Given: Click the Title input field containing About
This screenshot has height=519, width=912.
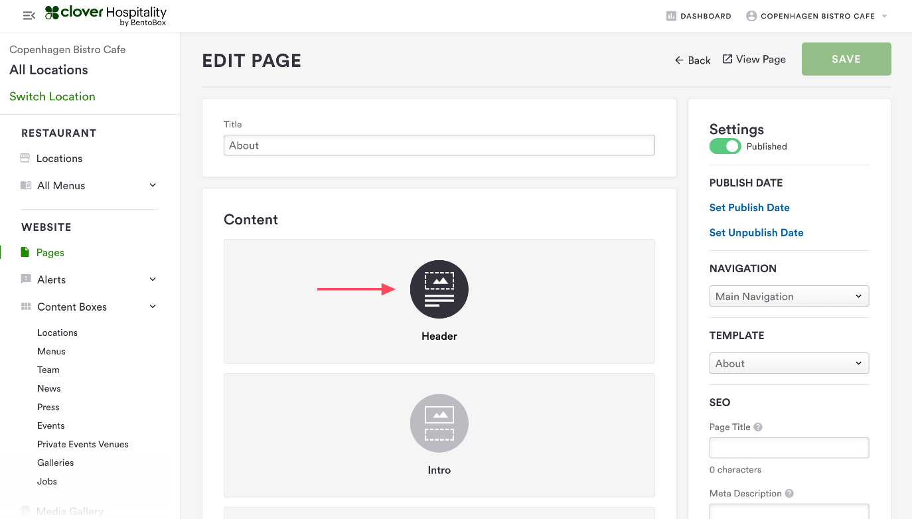Looking at the screenshot, I should 439,145.
